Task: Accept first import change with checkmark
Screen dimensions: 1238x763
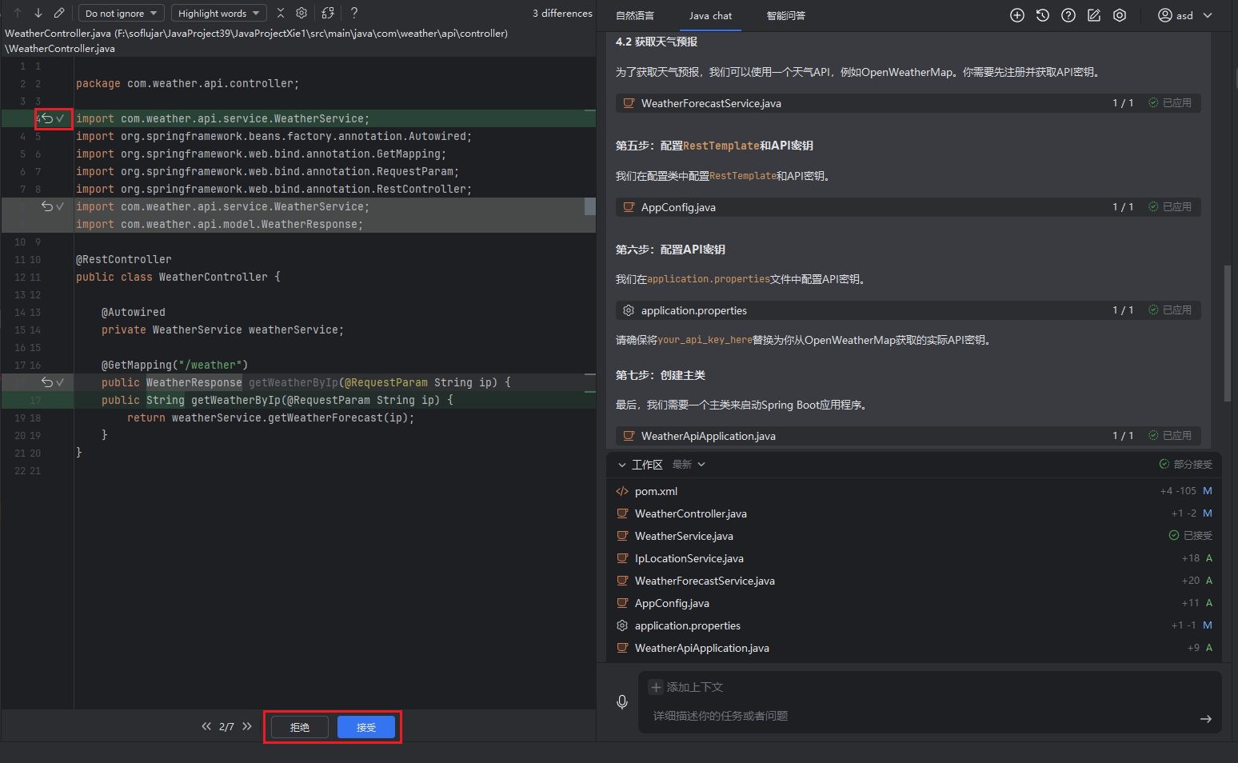Action: tap(60, 118)
